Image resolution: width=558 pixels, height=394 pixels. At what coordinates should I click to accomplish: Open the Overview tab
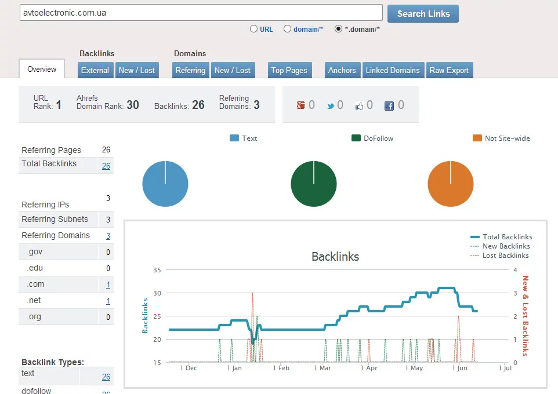point(42,70)
